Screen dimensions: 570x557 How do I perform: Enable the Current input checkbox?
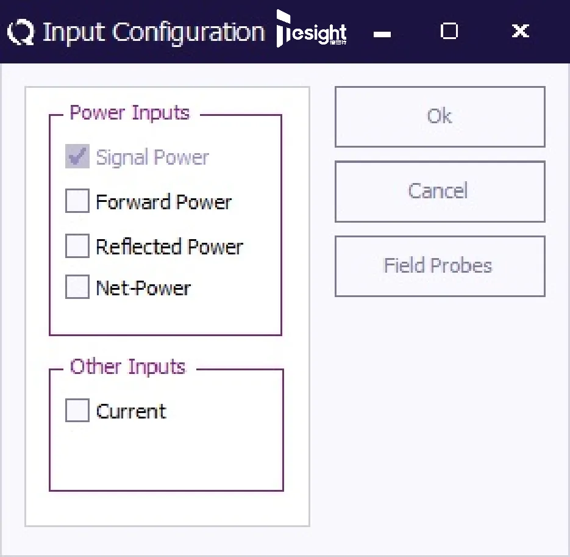click(77, 411)
